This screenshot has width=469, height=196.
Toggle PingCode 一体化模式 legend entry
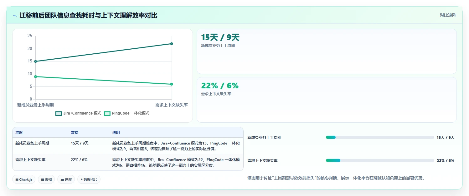click(x=126, y=113)
